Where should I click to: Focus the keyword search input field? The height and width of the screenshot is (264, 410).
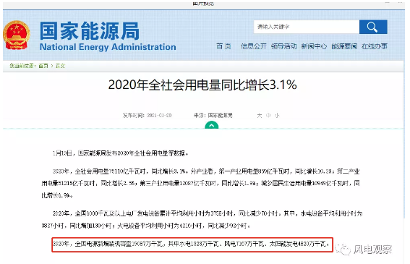[x=307, y=27]
